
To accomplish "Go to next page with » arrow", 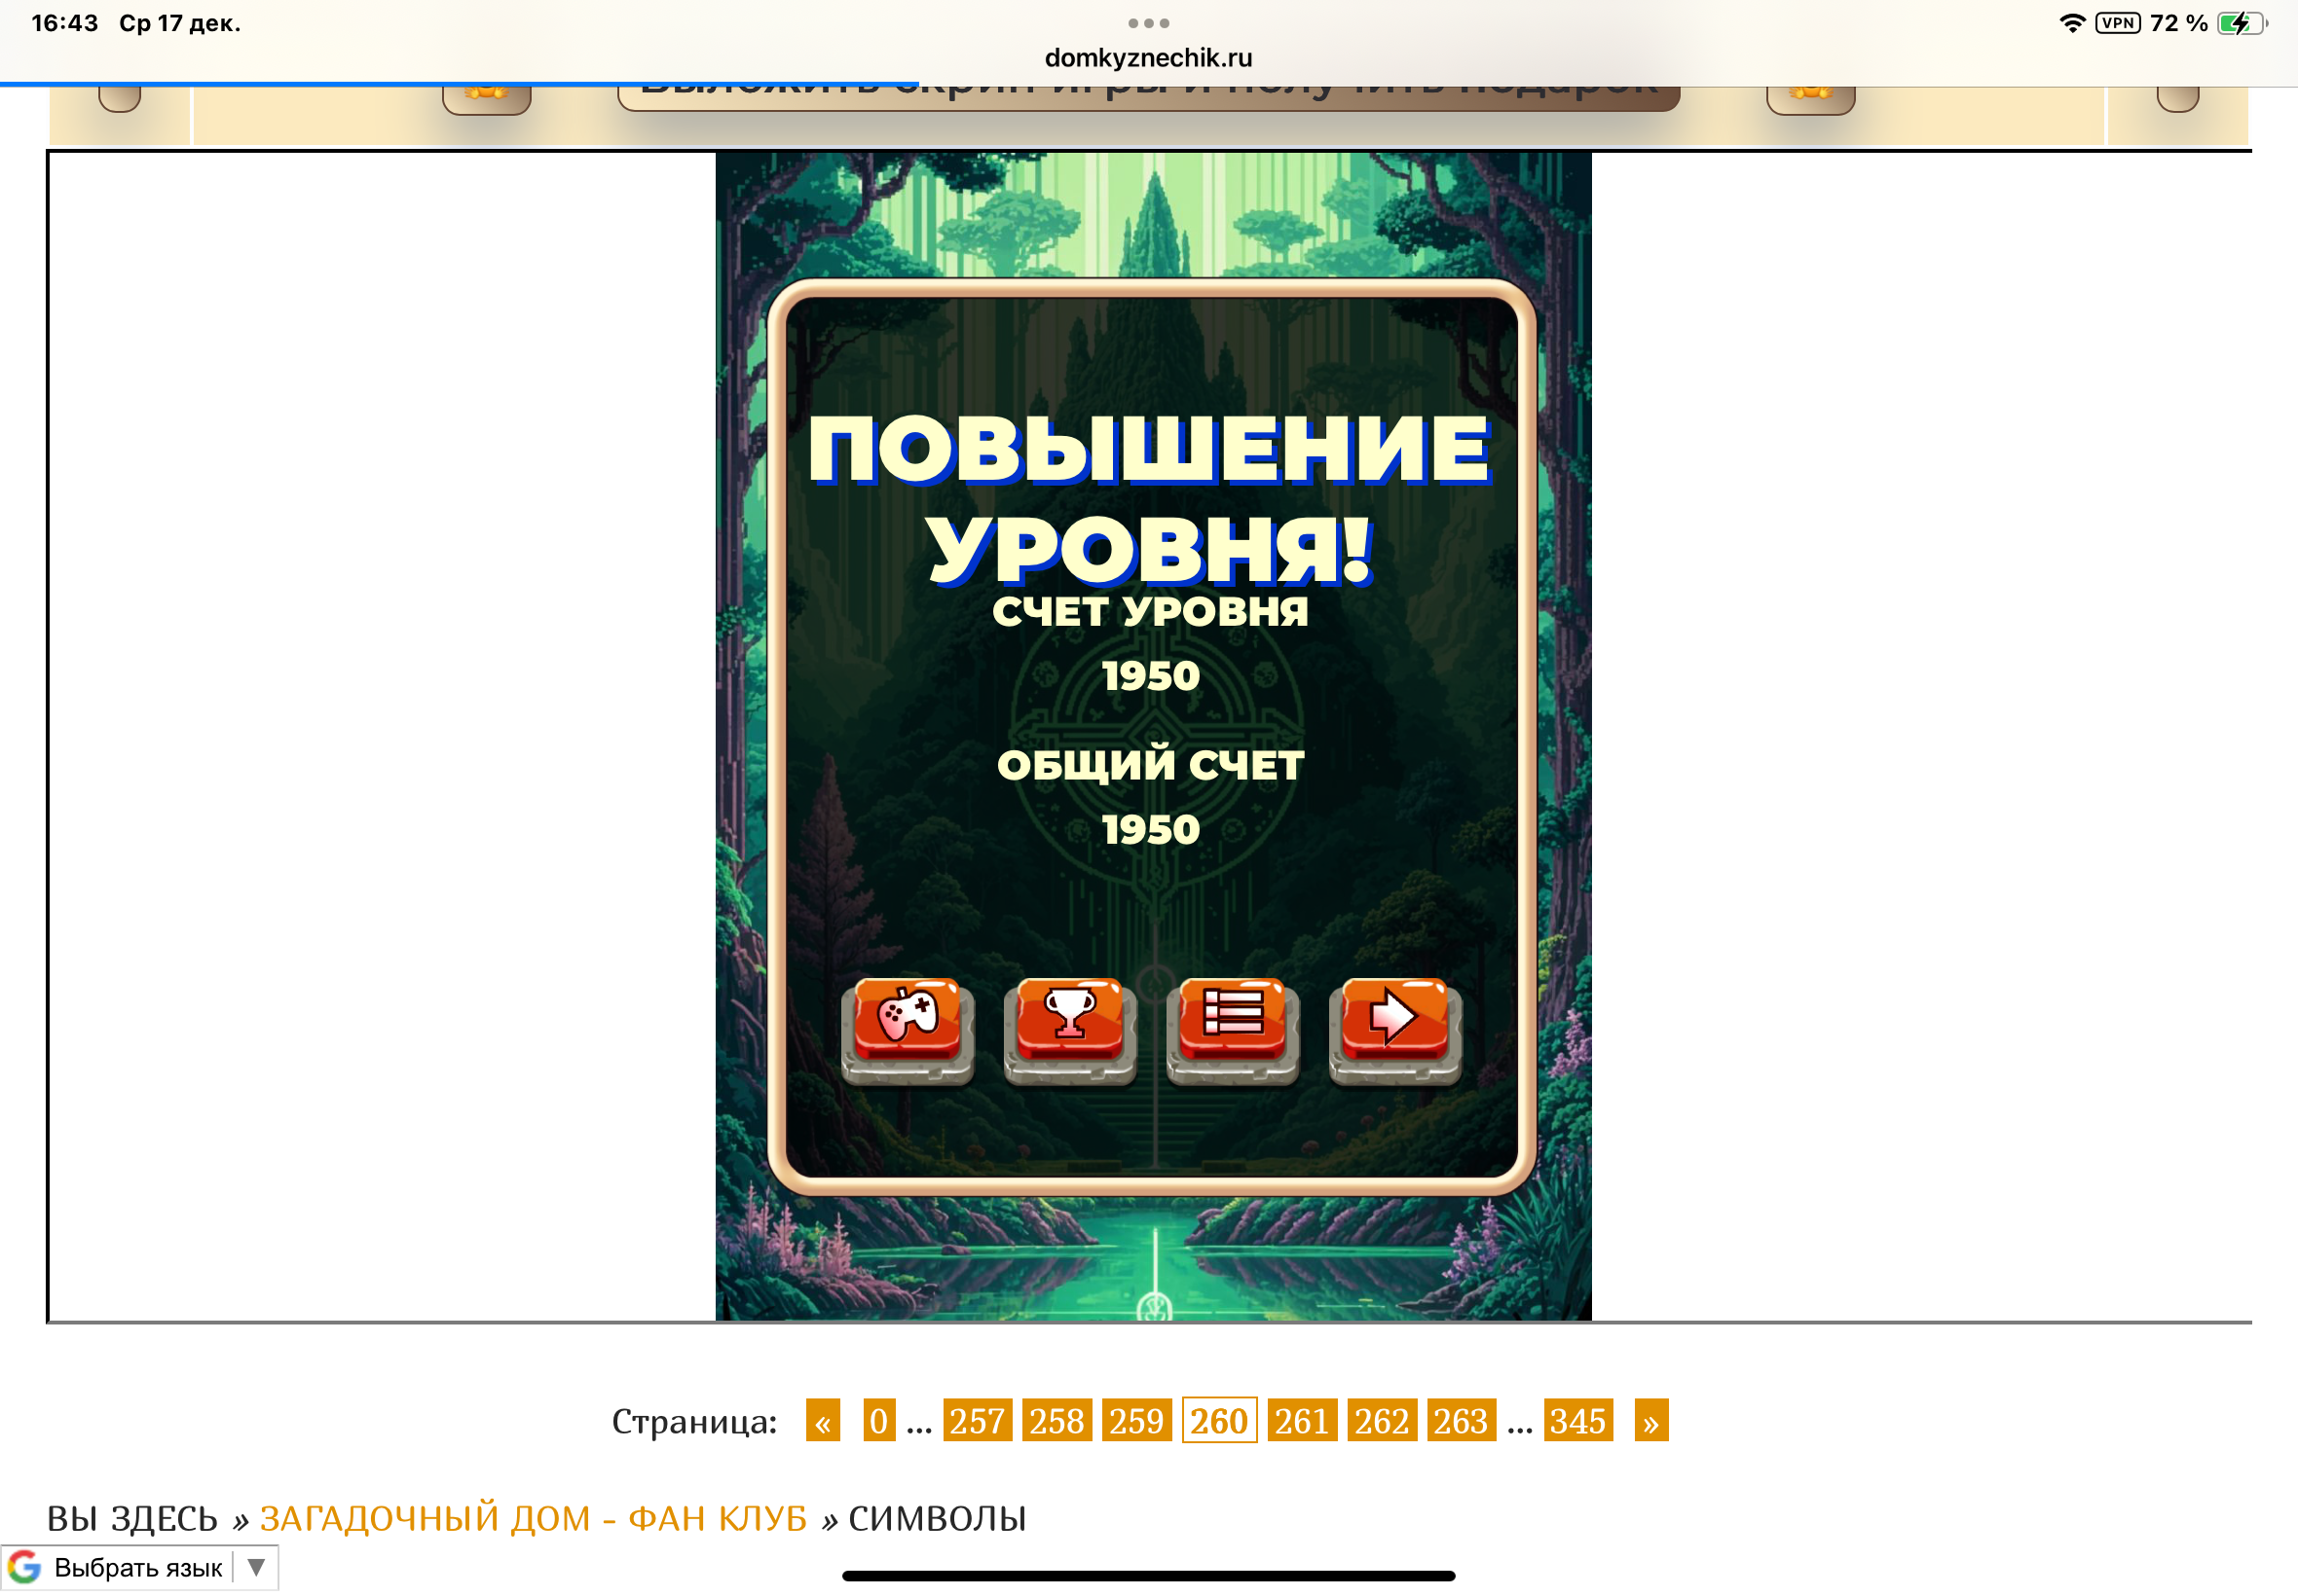I will (1649, 1421).
